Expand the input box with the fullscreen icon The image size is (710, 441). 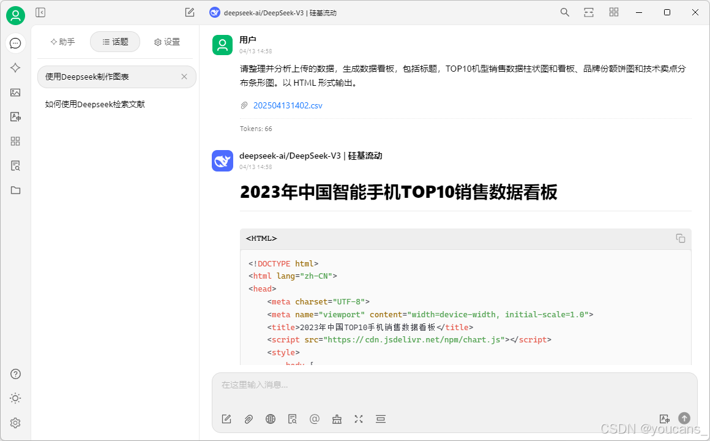click(x=359, y=419)
